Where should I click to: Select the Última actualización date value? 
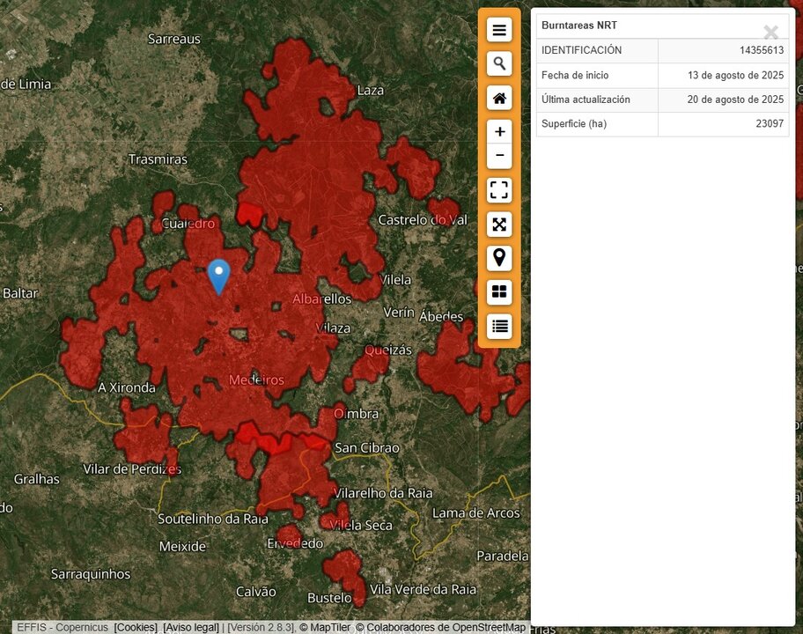735,100
